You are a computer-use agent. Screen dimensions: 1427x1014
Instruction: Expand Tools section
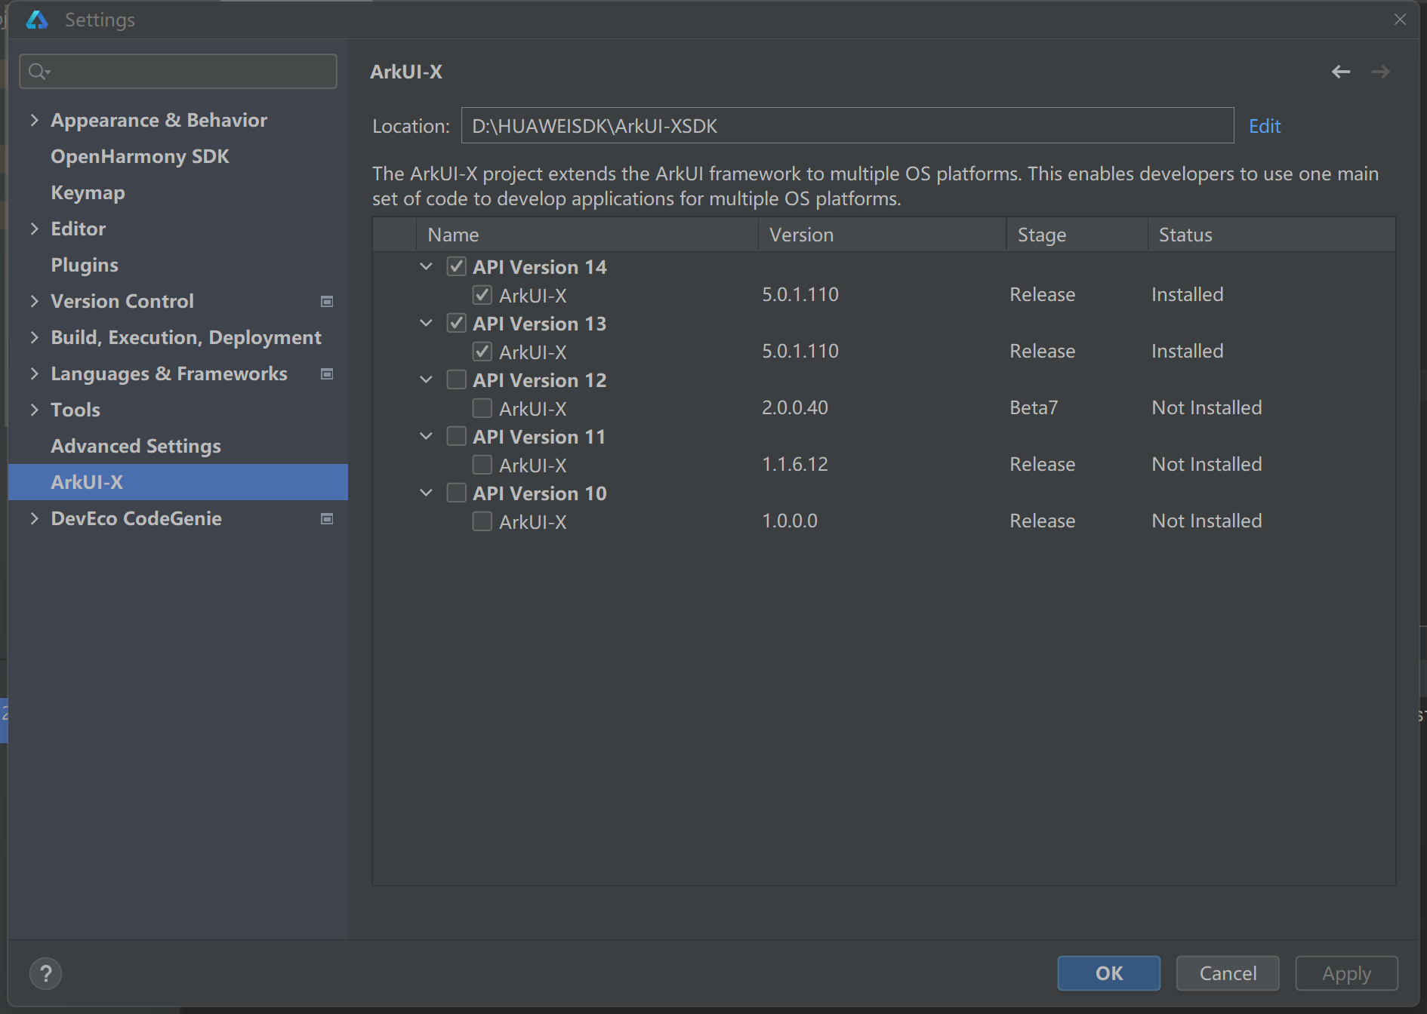[34, 410]
